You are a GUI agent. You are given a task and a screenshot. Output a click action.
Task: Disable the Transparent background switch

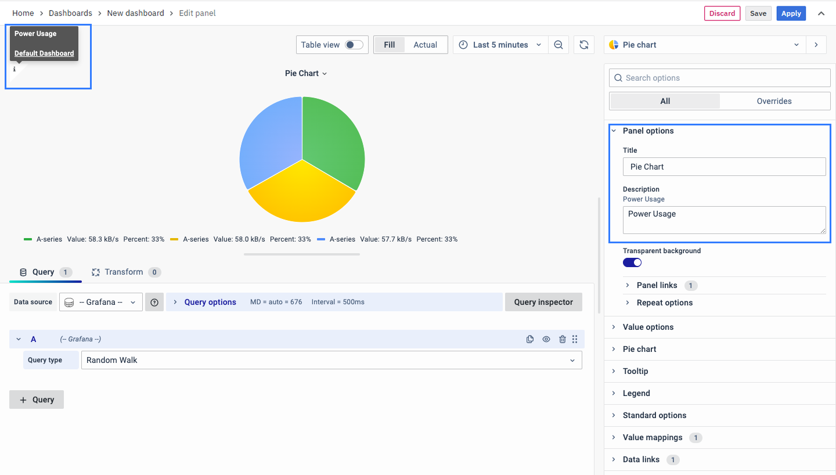pos(632,262)
